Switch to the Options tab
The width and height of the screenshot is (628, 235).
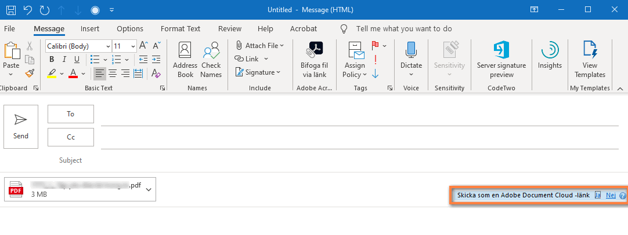coord(130,29)
